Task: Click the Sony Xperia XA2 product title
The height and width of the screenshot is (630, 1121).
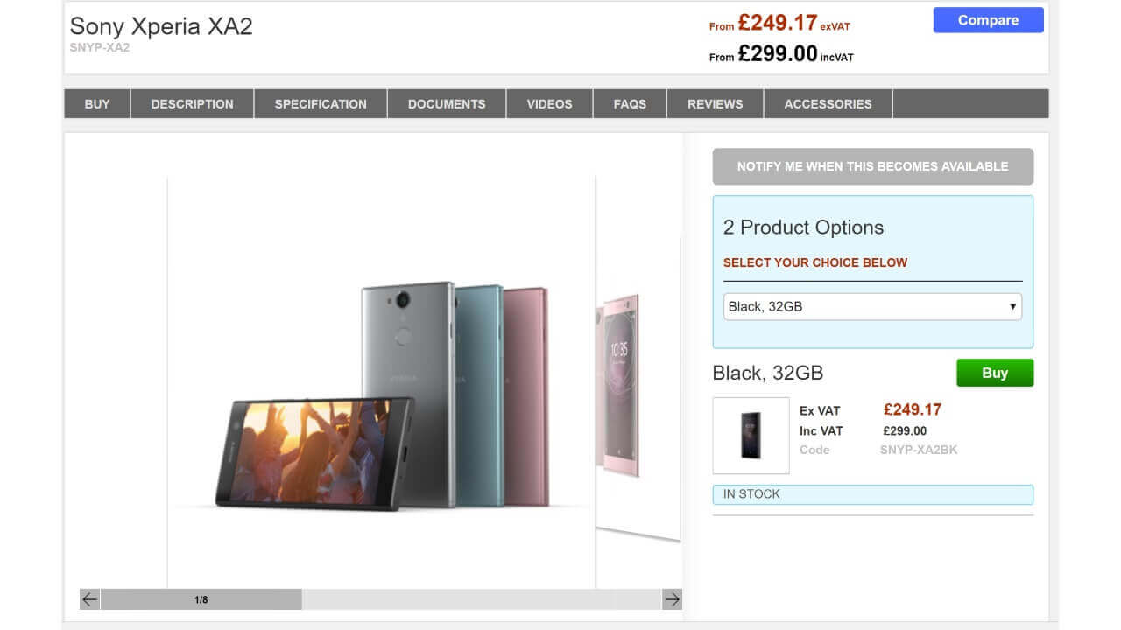Action: pos(161,26)
